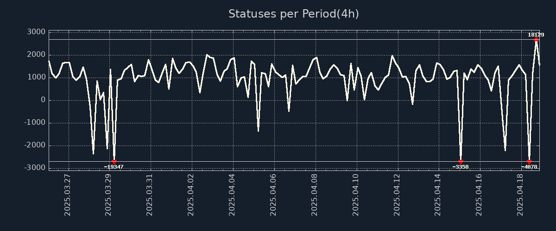Screen dimensions: 556x231
Task: Click the 3000 y-axis tick label
Action: [x=36, y=32]
